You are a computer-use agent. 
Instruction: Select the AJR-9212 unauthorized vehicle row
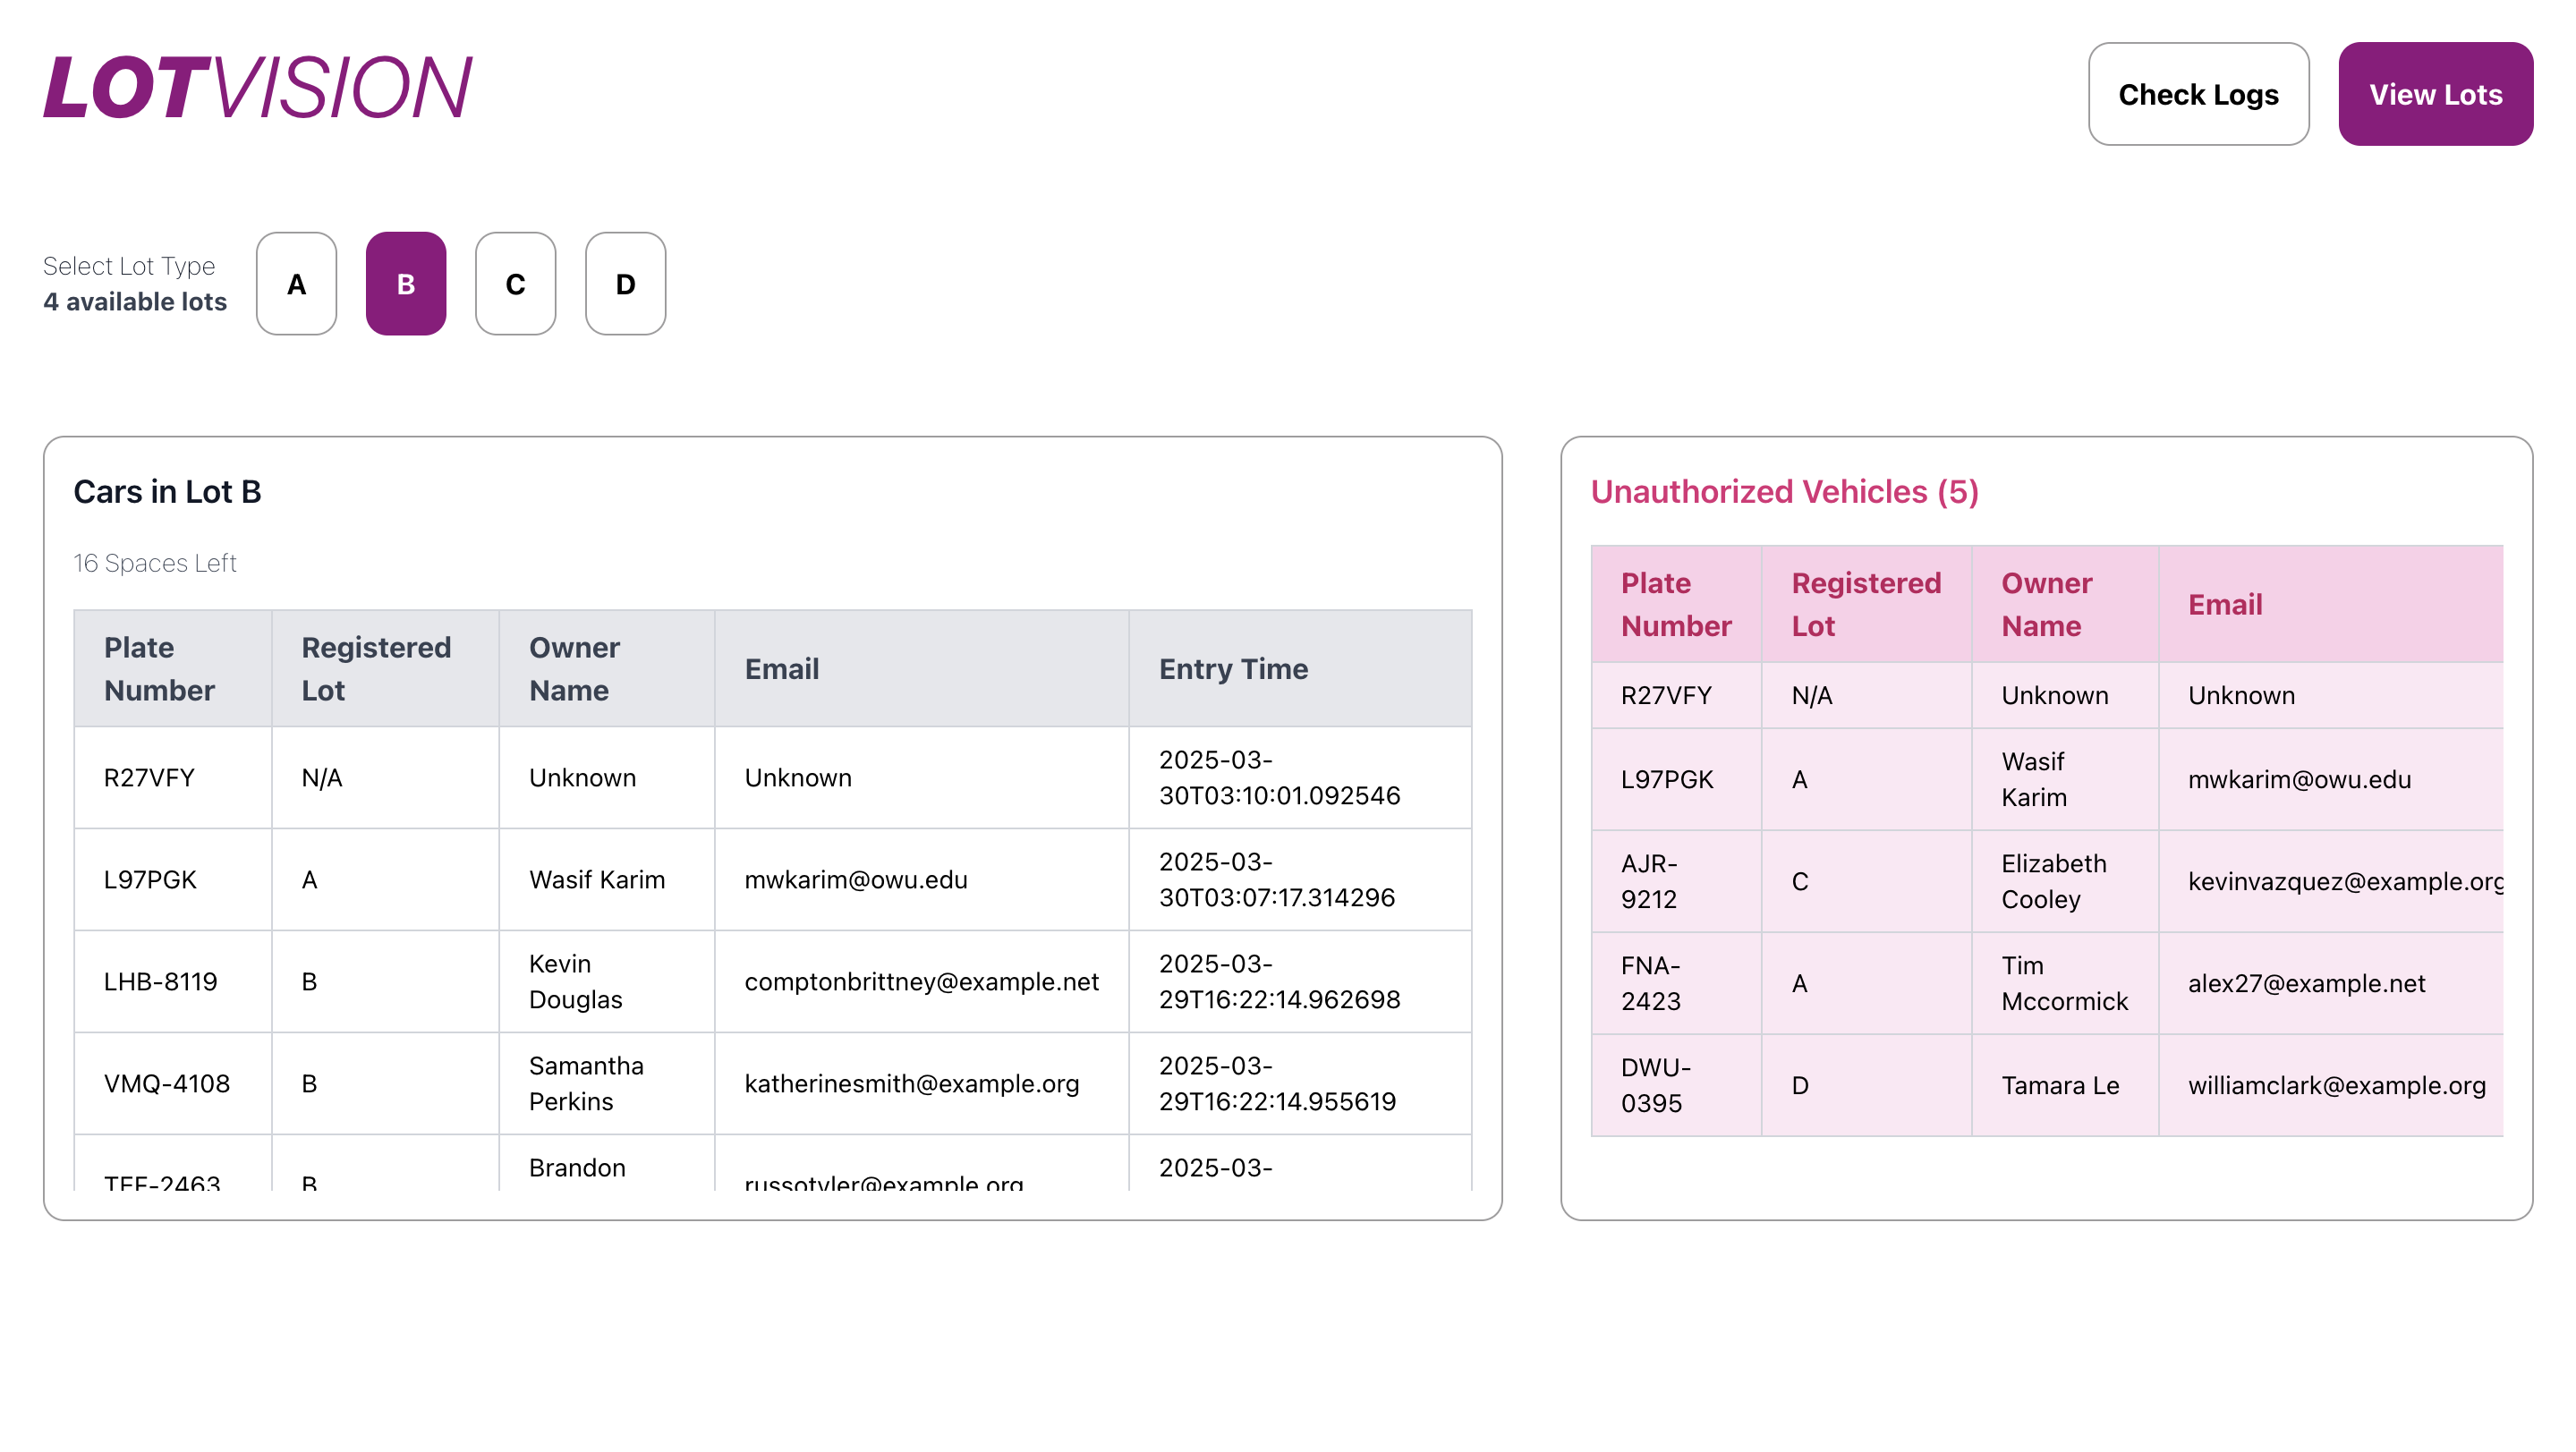[x=1648, y=881]
